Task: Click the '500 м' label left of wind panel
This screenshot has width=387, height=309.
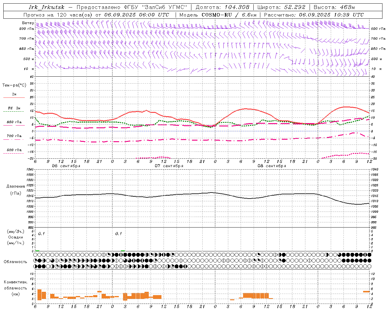Action: tap(28, 59)
